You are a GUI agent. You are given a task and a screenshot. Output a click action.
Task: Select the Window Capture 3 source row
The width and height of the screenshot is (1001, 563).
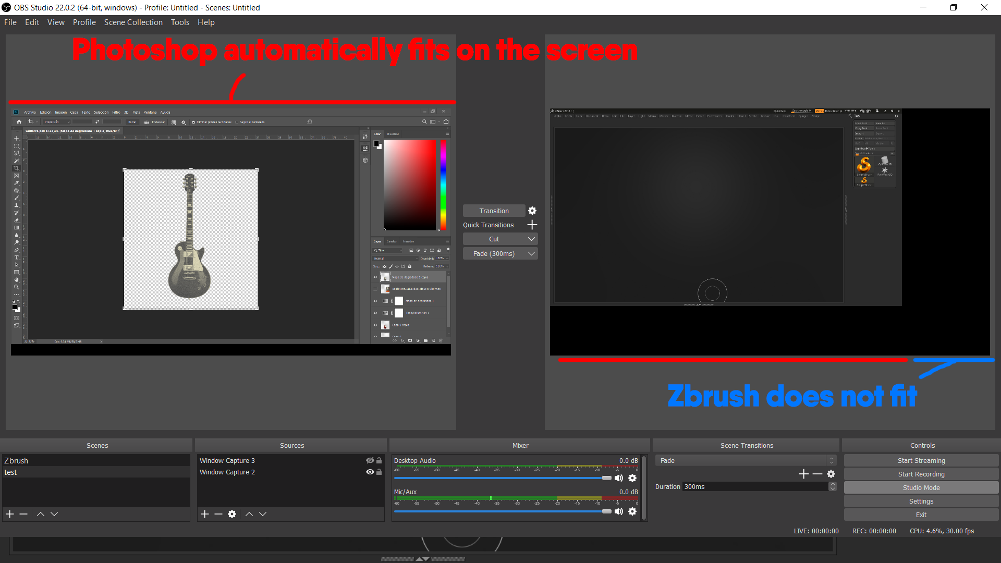click(x=290, y=460)
